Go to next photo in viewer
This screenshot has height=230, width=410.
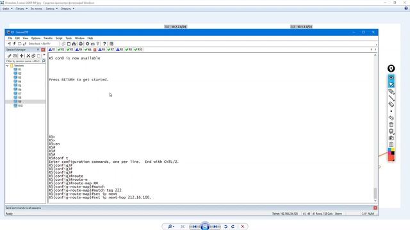coord(215,227)
